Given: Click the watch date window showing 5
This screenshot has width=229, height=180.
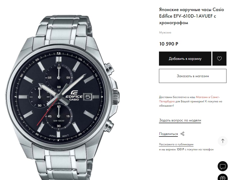Looking at the screenshot, I should [87, 97].
